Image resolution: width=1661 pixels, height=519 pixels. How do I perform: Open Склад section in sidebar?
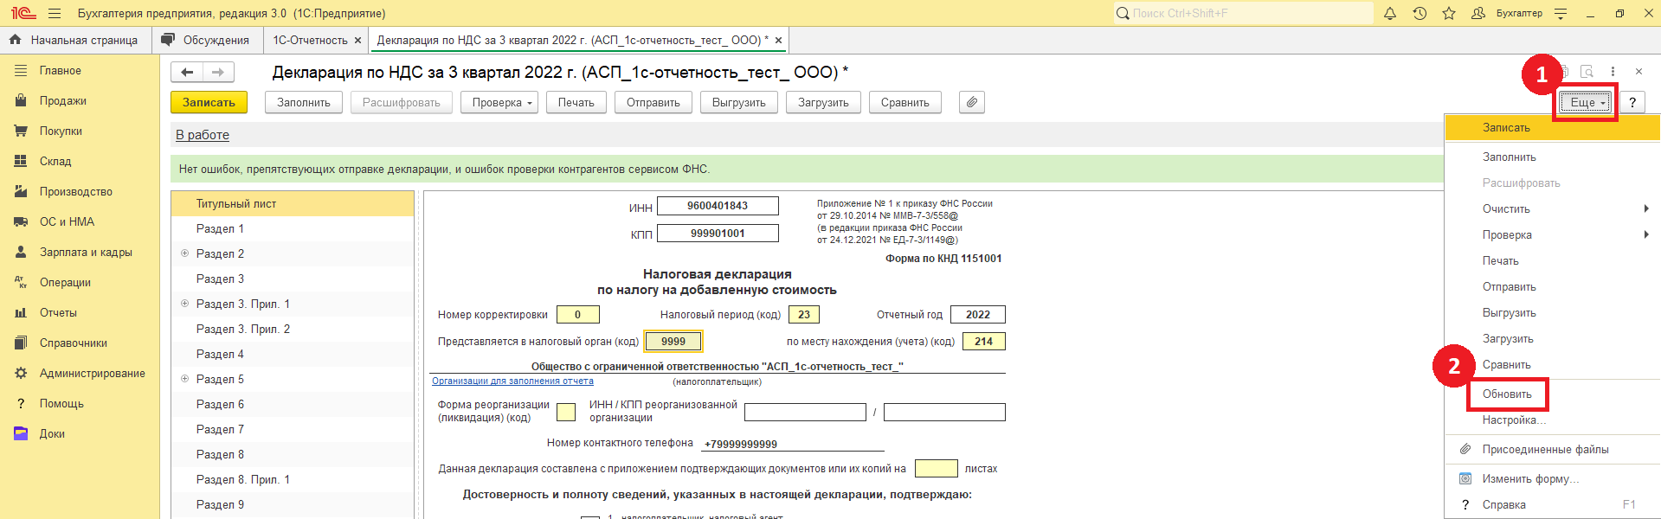(80, 161)
